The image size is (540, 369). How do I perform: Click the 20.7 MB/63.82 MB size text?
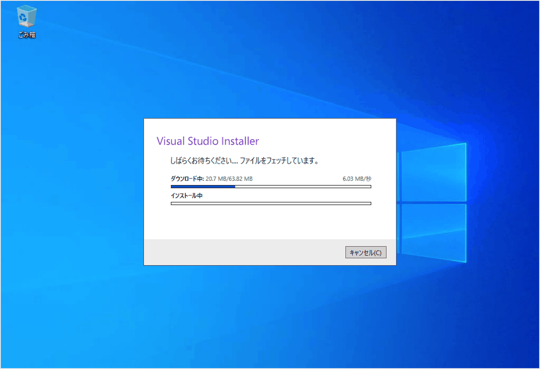click(229, 179)
